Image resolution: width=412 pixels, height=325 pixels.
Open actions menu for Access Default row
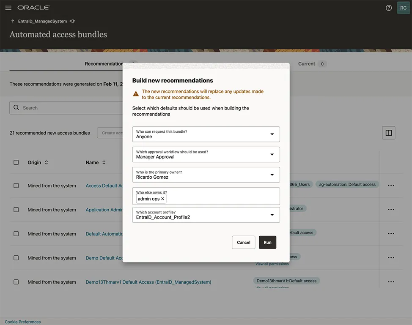(391, 186)
